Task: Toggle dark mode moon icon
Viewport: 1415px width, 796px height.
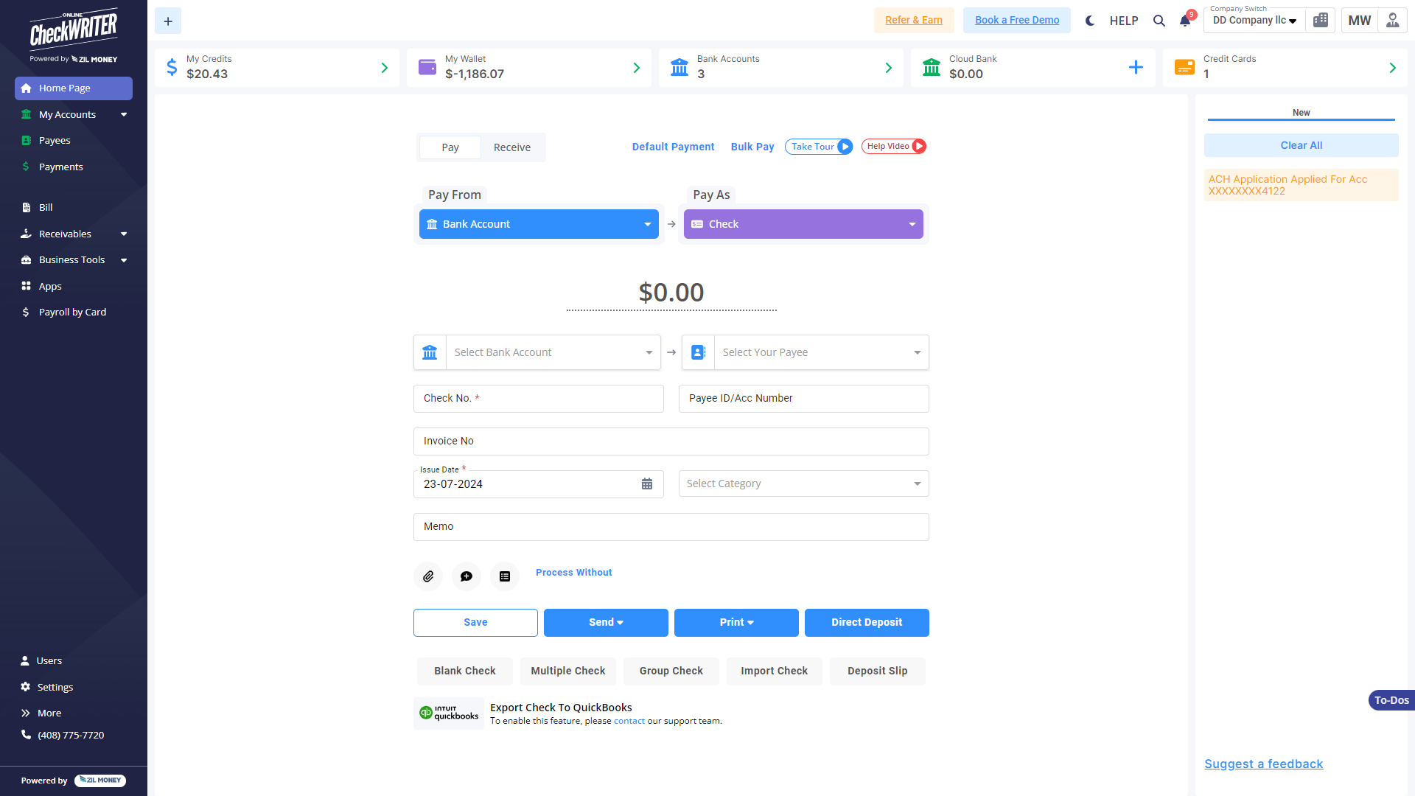Action: 1090,21
